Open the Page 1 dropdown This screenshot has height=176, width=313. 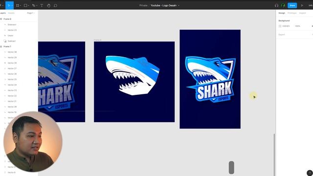31,13
